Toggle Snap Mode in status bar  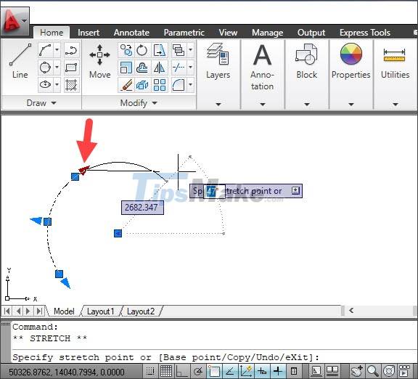[150, 371]
